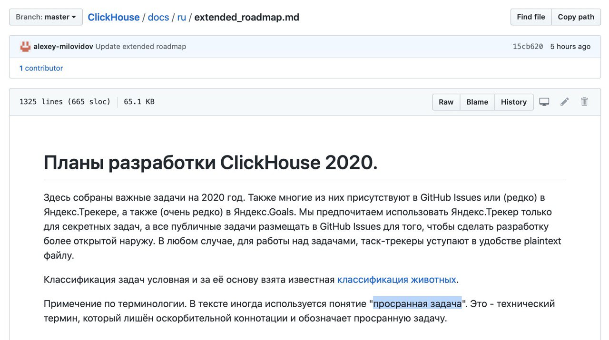
Task: Open file in GitHub Desktop icon
Action: pos(544,102)
